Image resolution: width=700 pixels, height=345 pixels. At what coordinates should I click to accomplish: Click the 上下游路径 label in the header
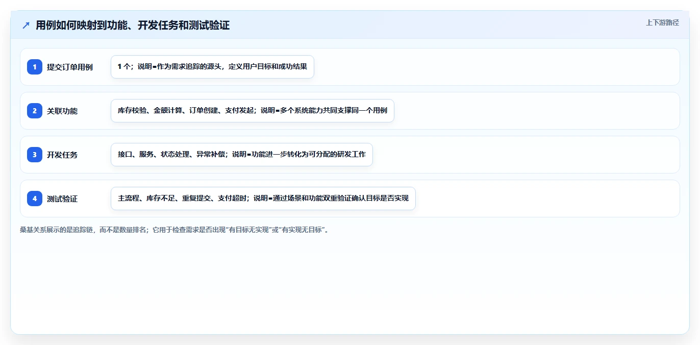[662, 22]
